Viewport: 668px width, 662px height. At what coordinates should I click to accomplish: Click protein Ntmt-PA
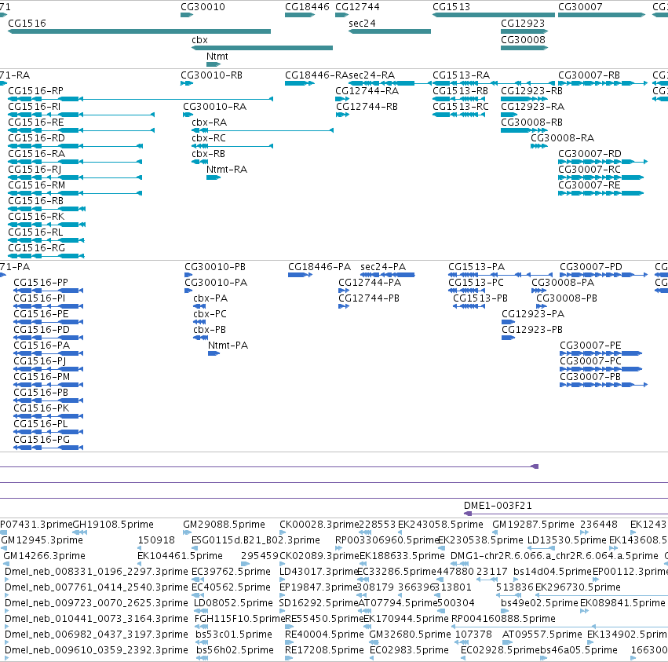[214, 353]
